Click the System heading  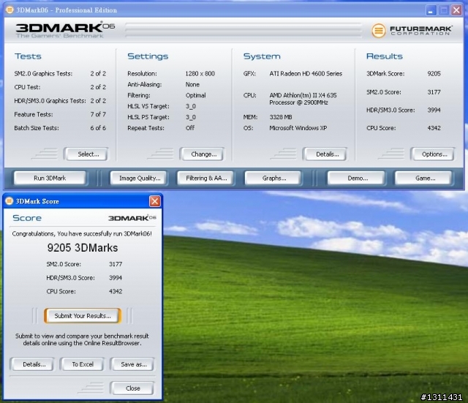(262, 56)
